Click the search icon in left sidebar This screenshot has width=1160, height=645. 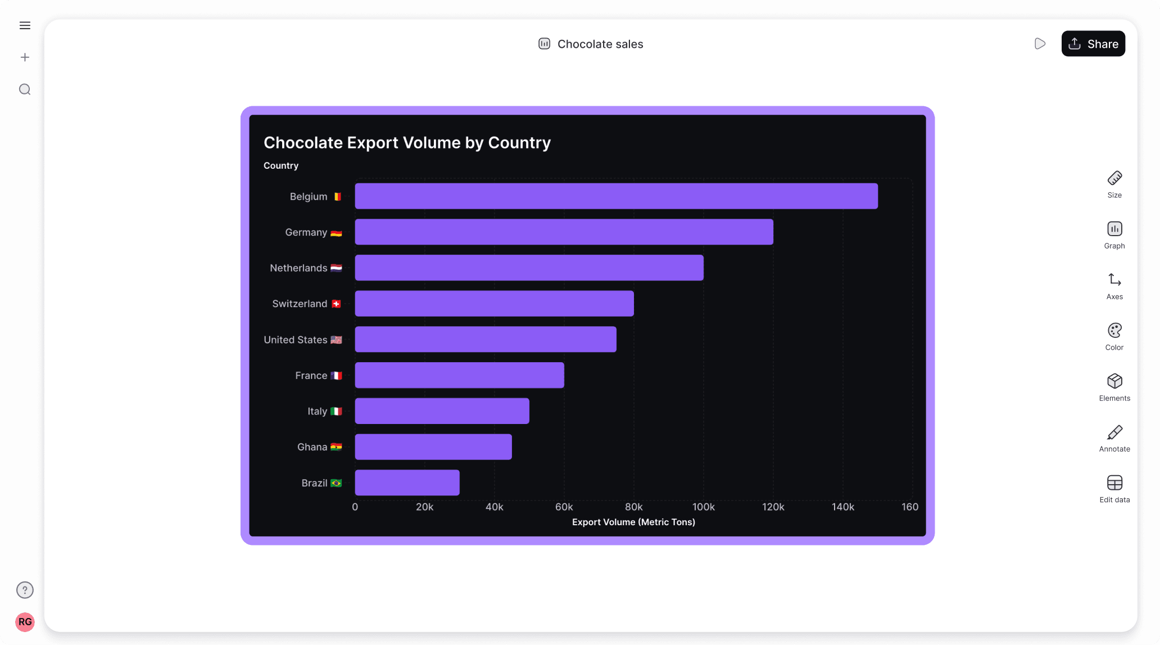click(x=25, y=89)
